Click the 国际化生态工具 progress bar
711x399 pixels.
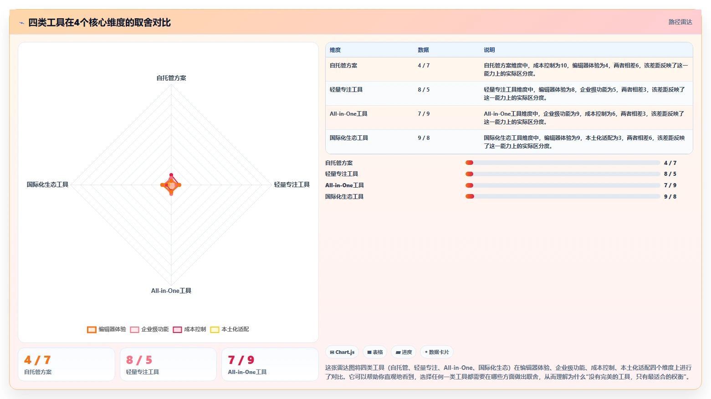pos(563,196)
